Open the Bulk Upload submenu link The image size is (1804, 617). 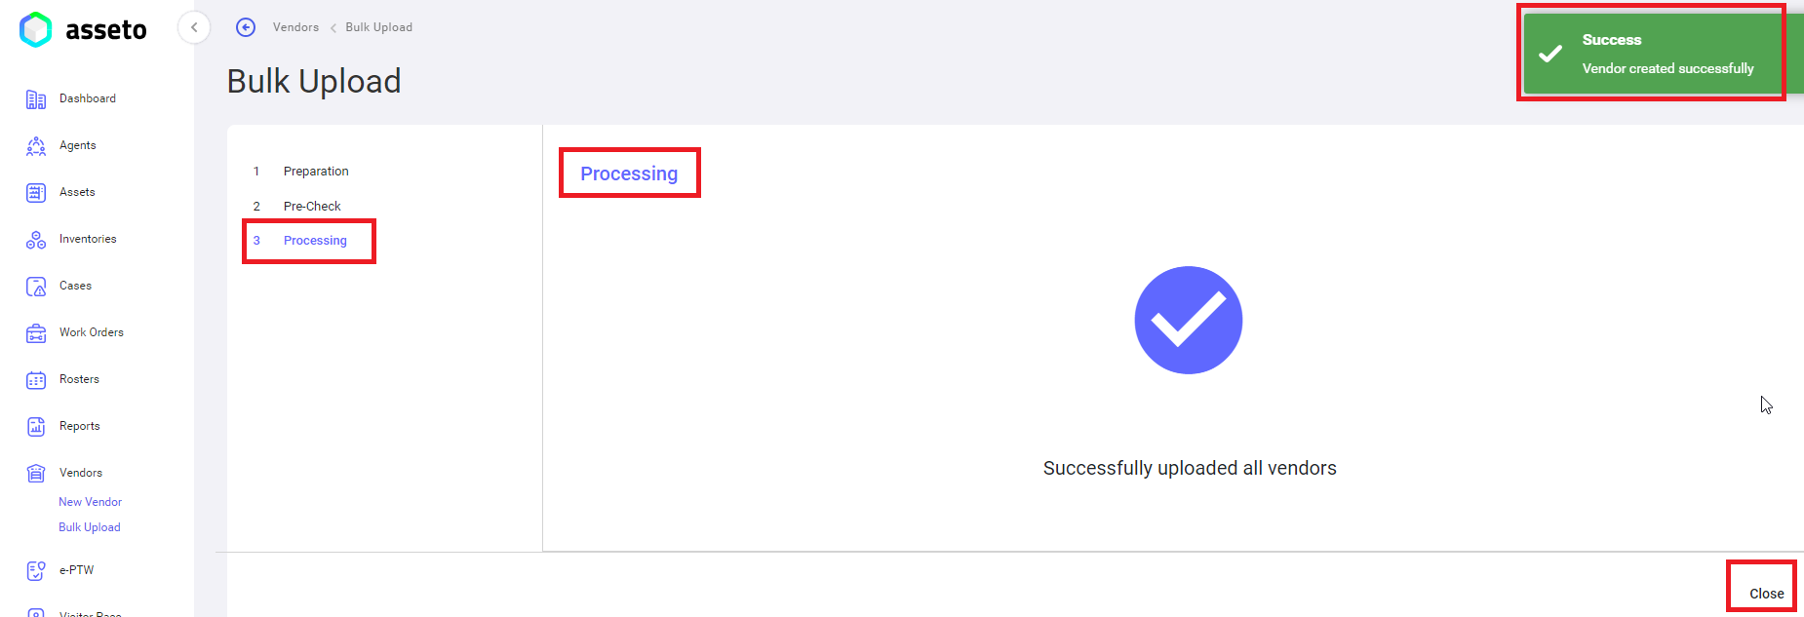pyautogui.click(x=90, y=527)
